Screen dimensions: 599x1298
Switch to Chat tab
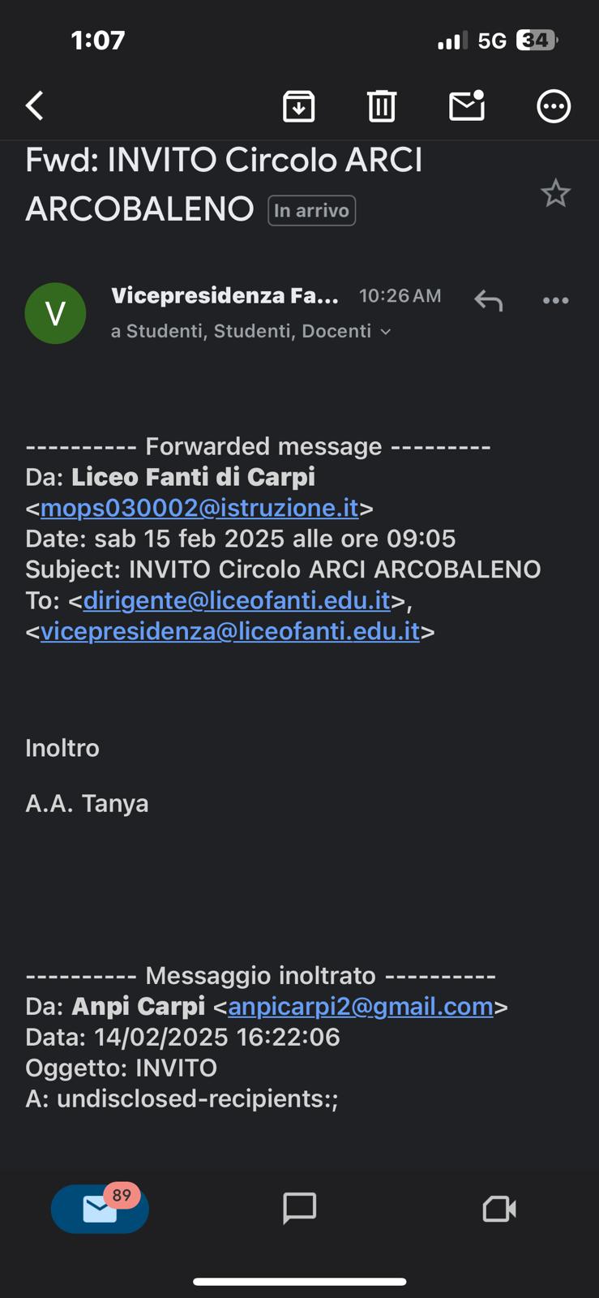click(299, 1209)
